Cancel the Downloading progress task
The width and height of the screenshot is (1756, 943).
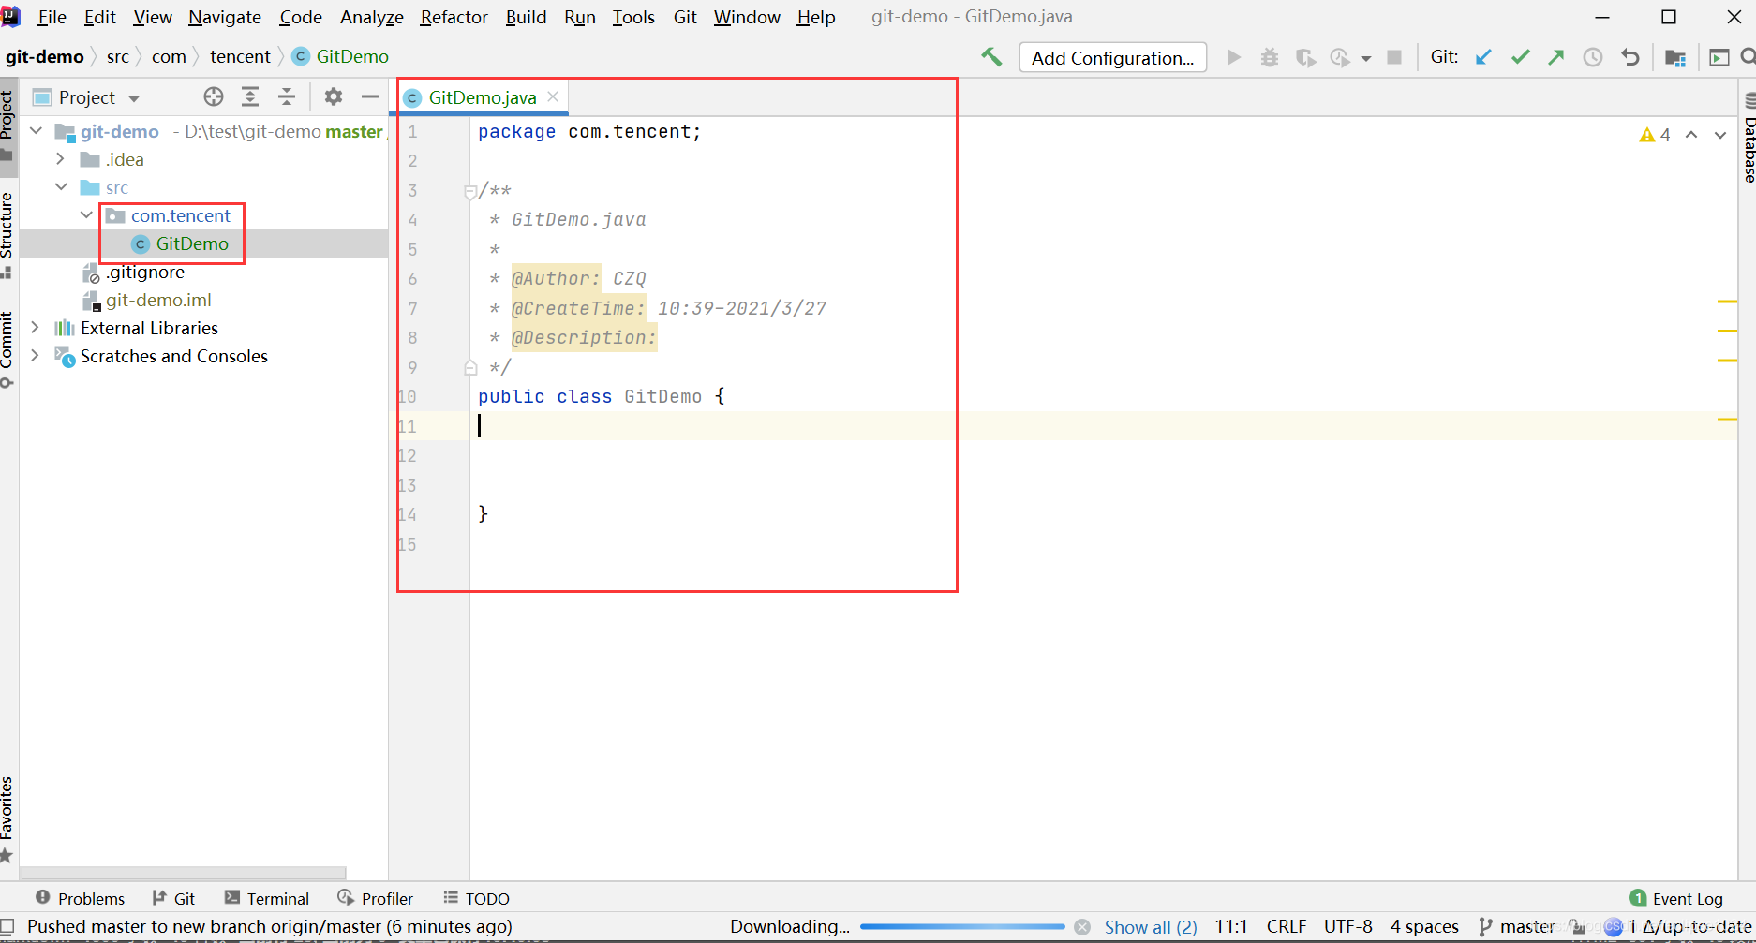(x=1082, y=926)
